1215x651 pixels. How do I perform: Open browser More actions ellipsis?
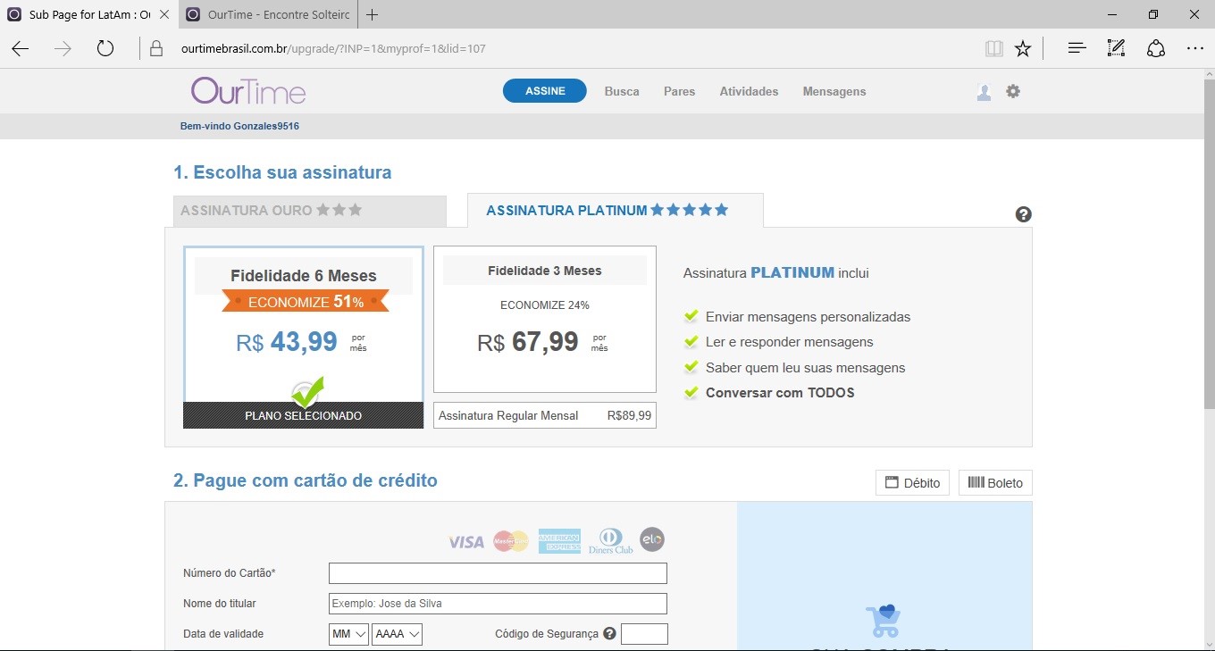[x=1195, y=48]
